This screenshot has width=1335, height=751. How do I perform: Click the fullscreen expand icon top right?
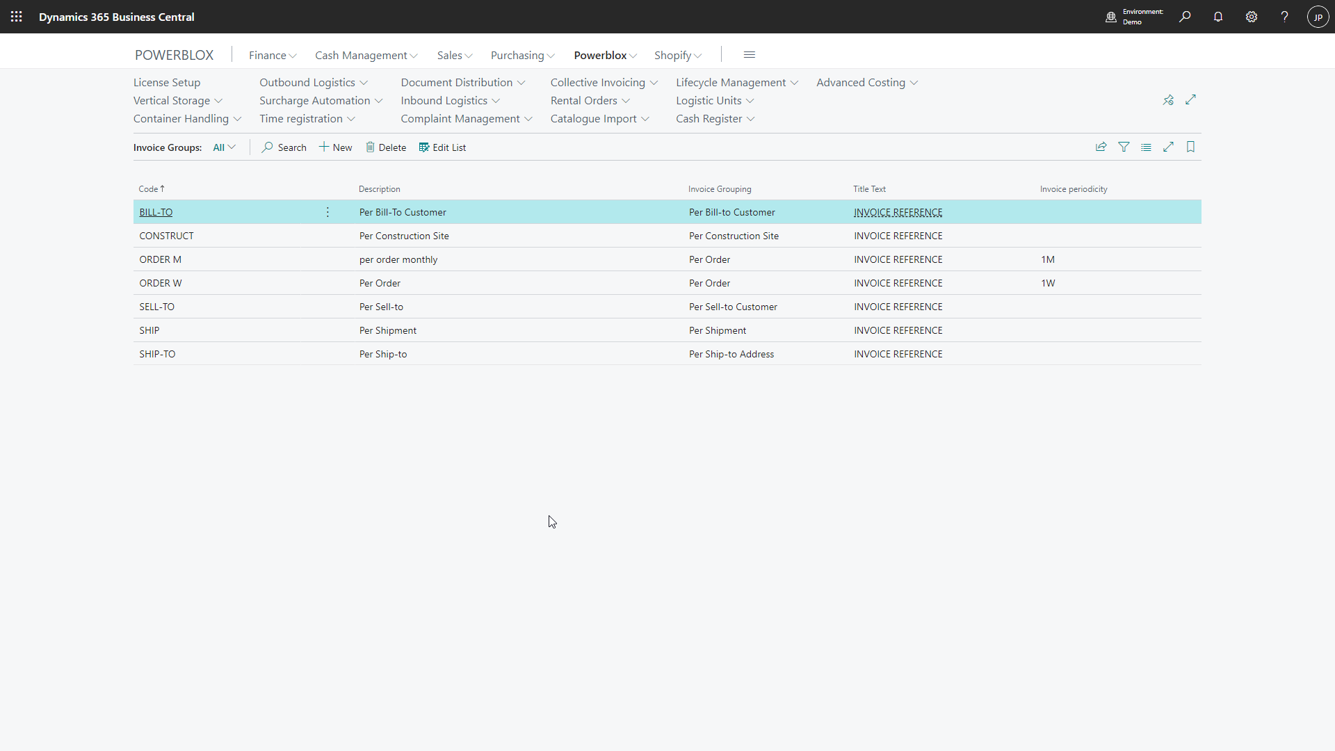point(1190,99)
